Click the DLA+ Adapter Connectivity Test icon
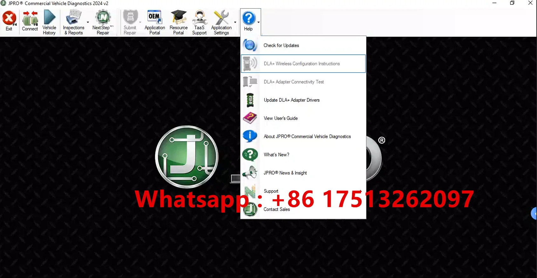537x278 pixels. pyautogui.click(x=250, y=82)
